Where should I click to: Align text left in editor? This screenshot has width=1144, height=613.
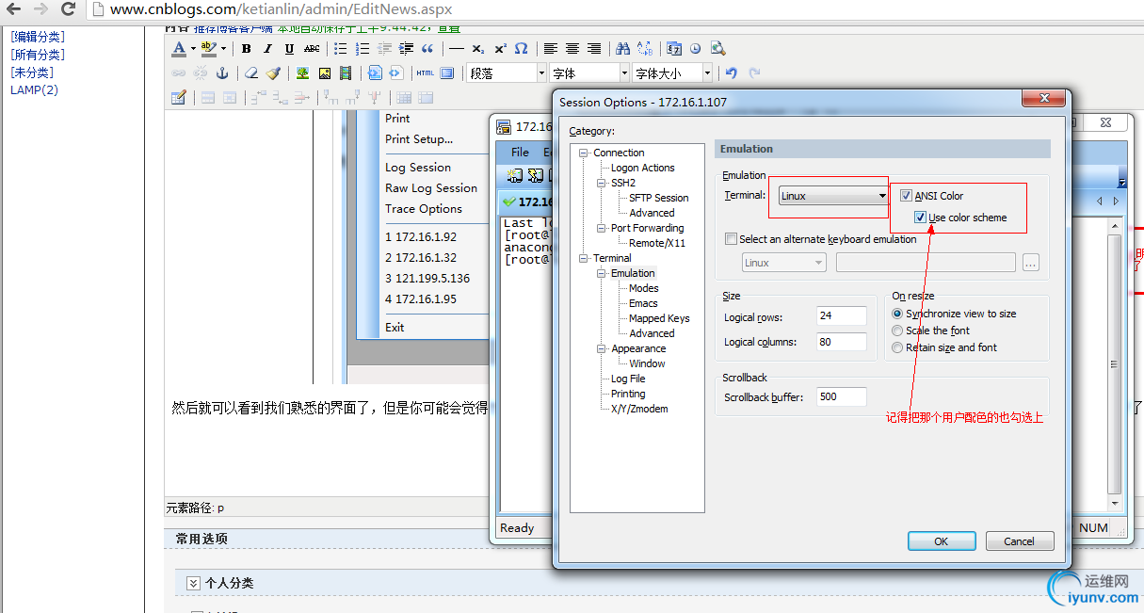[x=551, y=49]
